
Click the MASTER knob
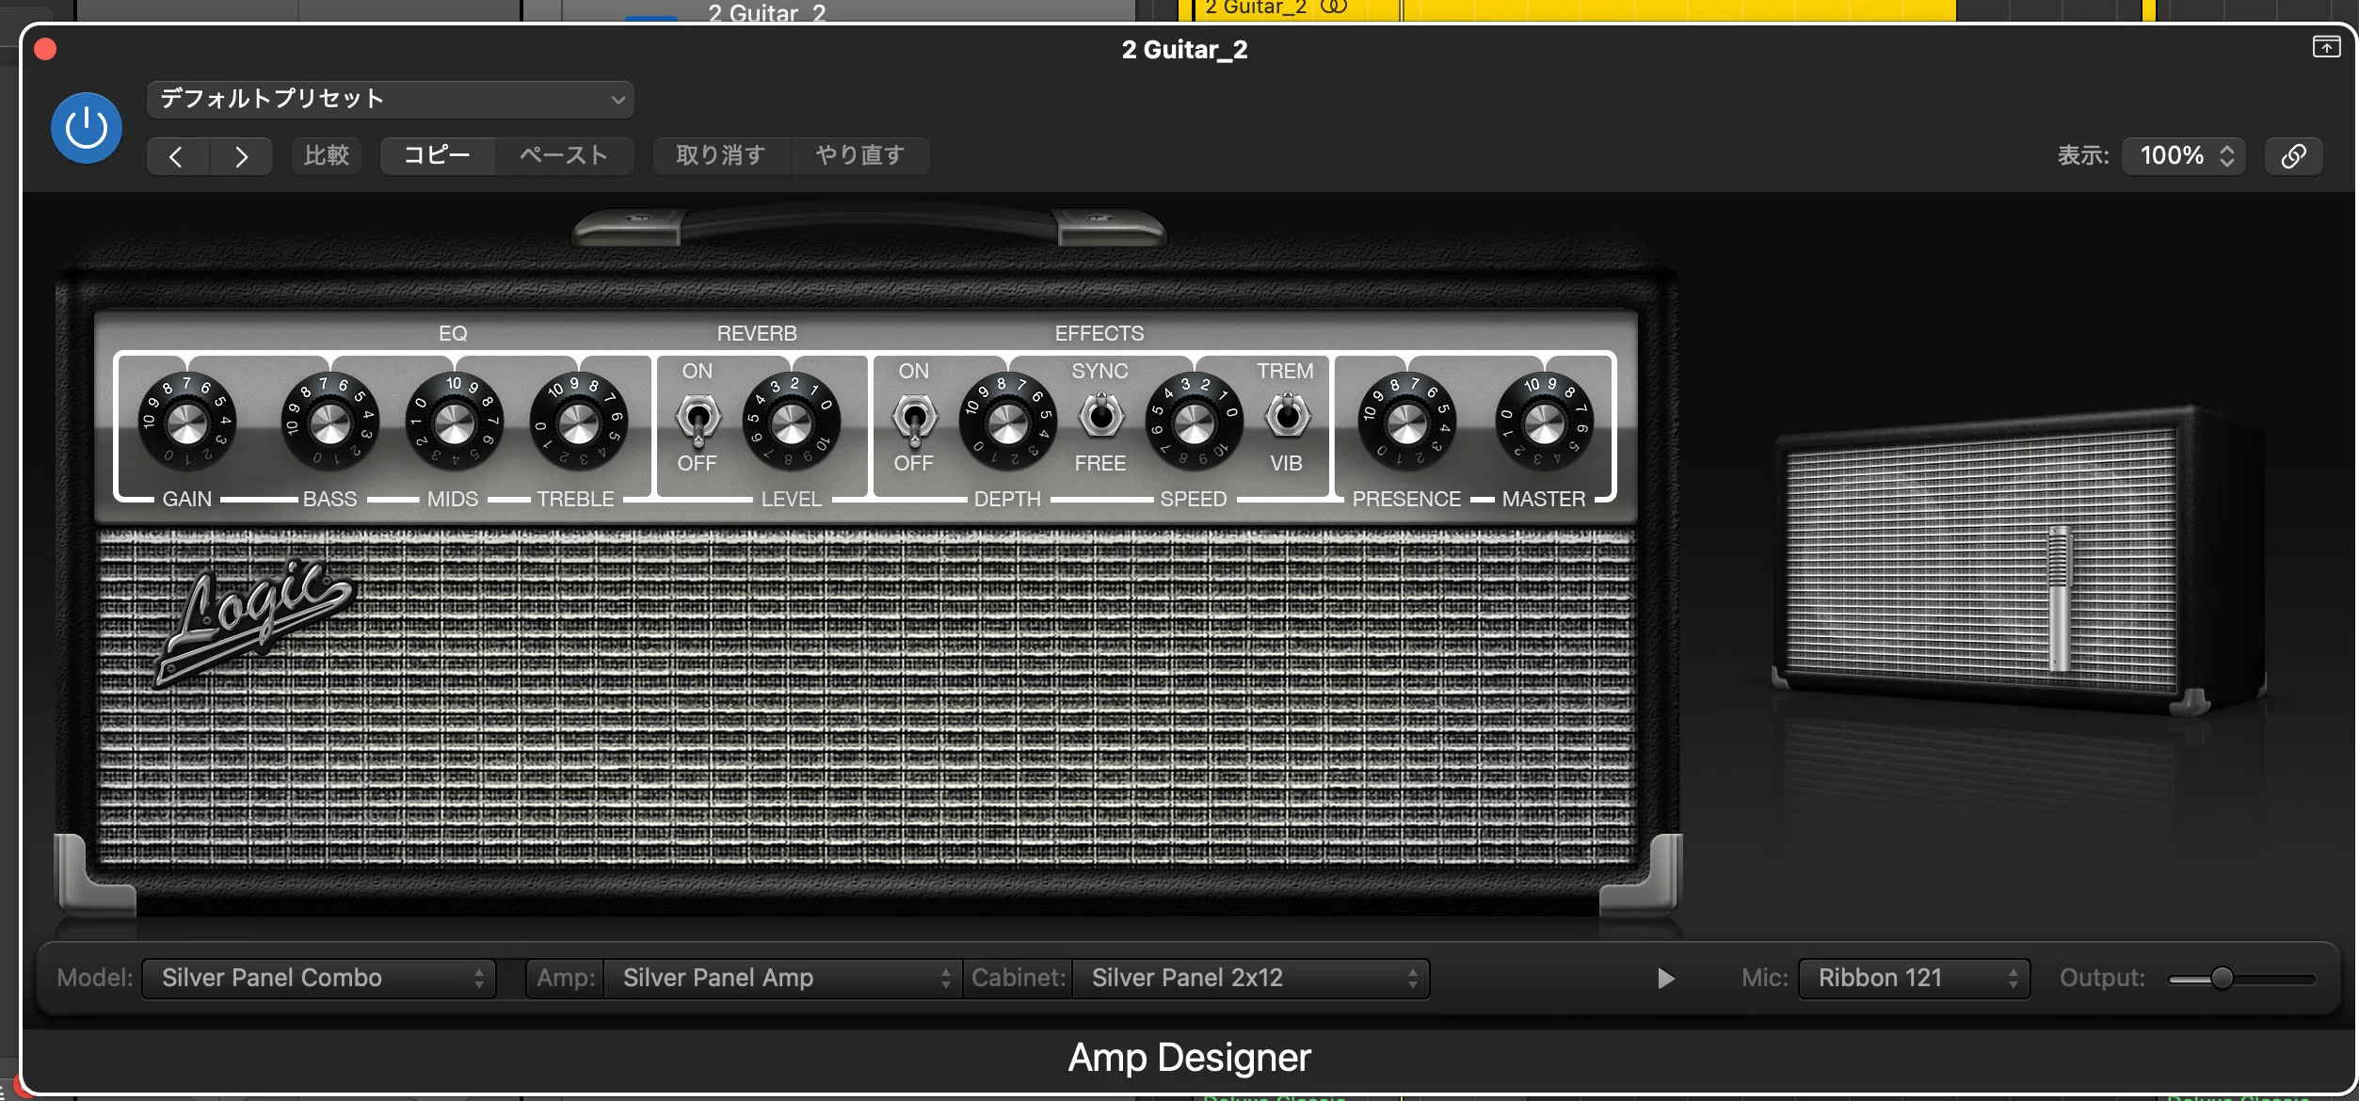(1545, 422)
